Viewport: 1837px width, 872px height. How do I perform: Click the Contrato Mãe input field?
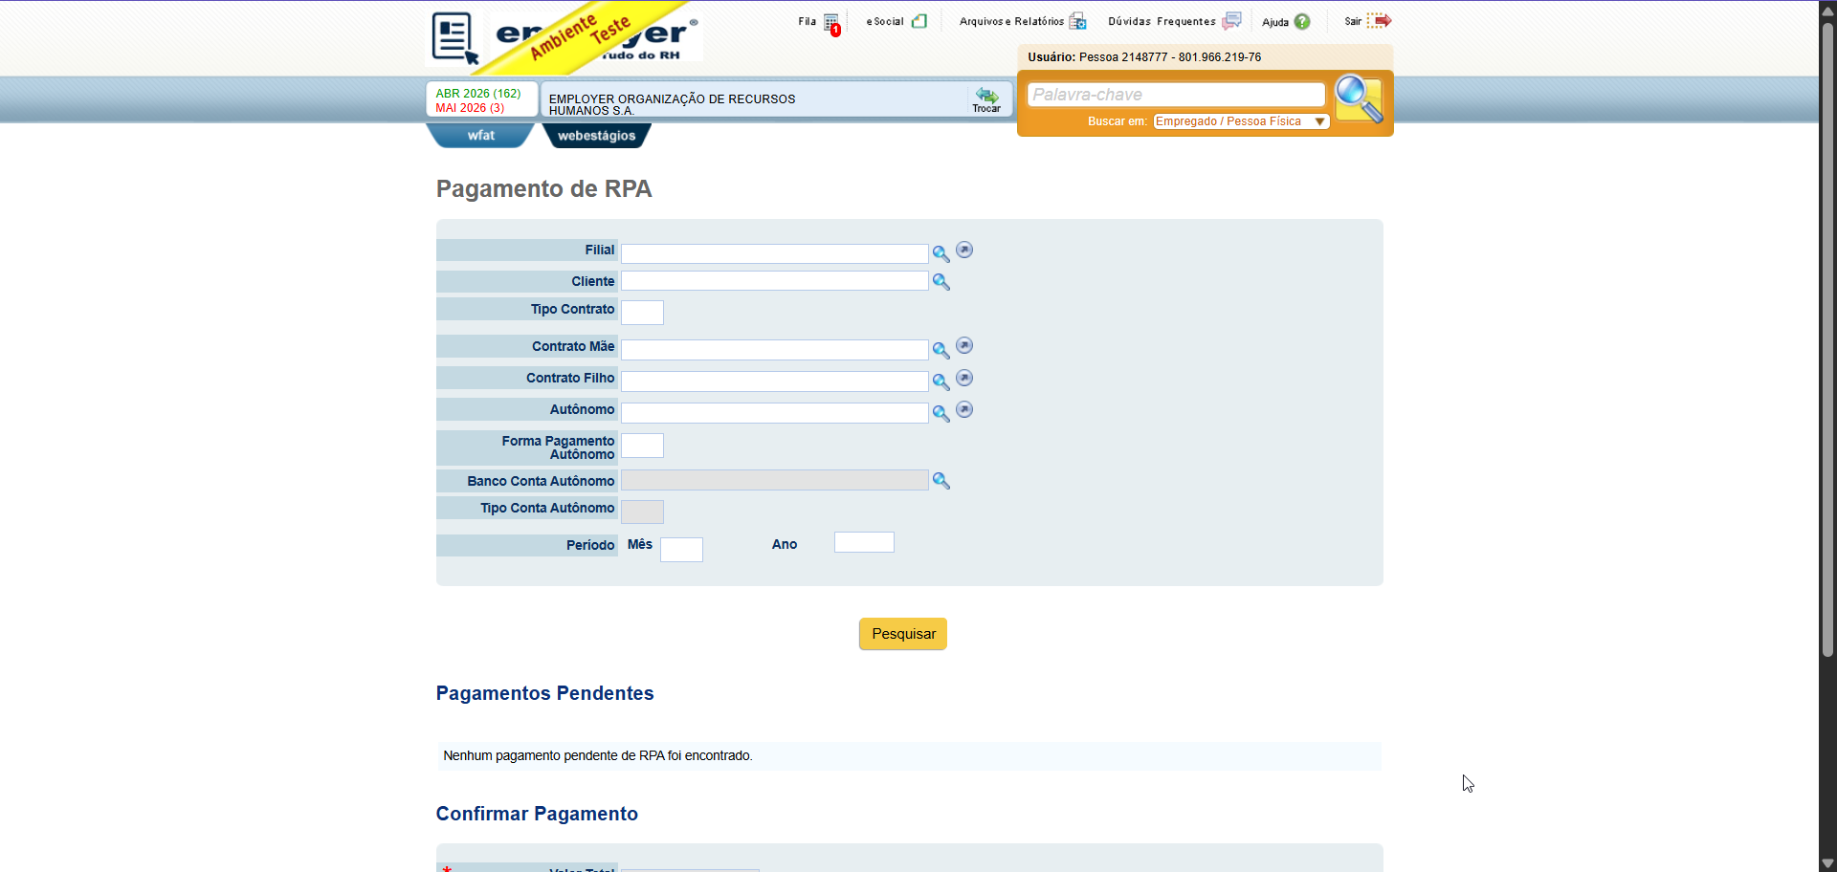coord(775,350)
